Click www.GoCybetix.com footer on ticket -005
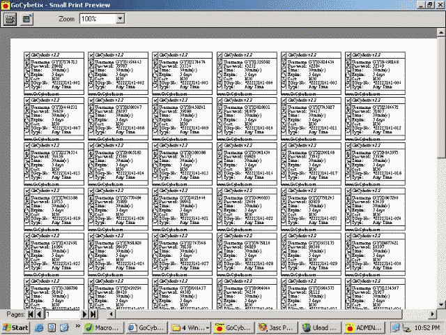Viewport: 446px width, 335px height. click(298, 94)
